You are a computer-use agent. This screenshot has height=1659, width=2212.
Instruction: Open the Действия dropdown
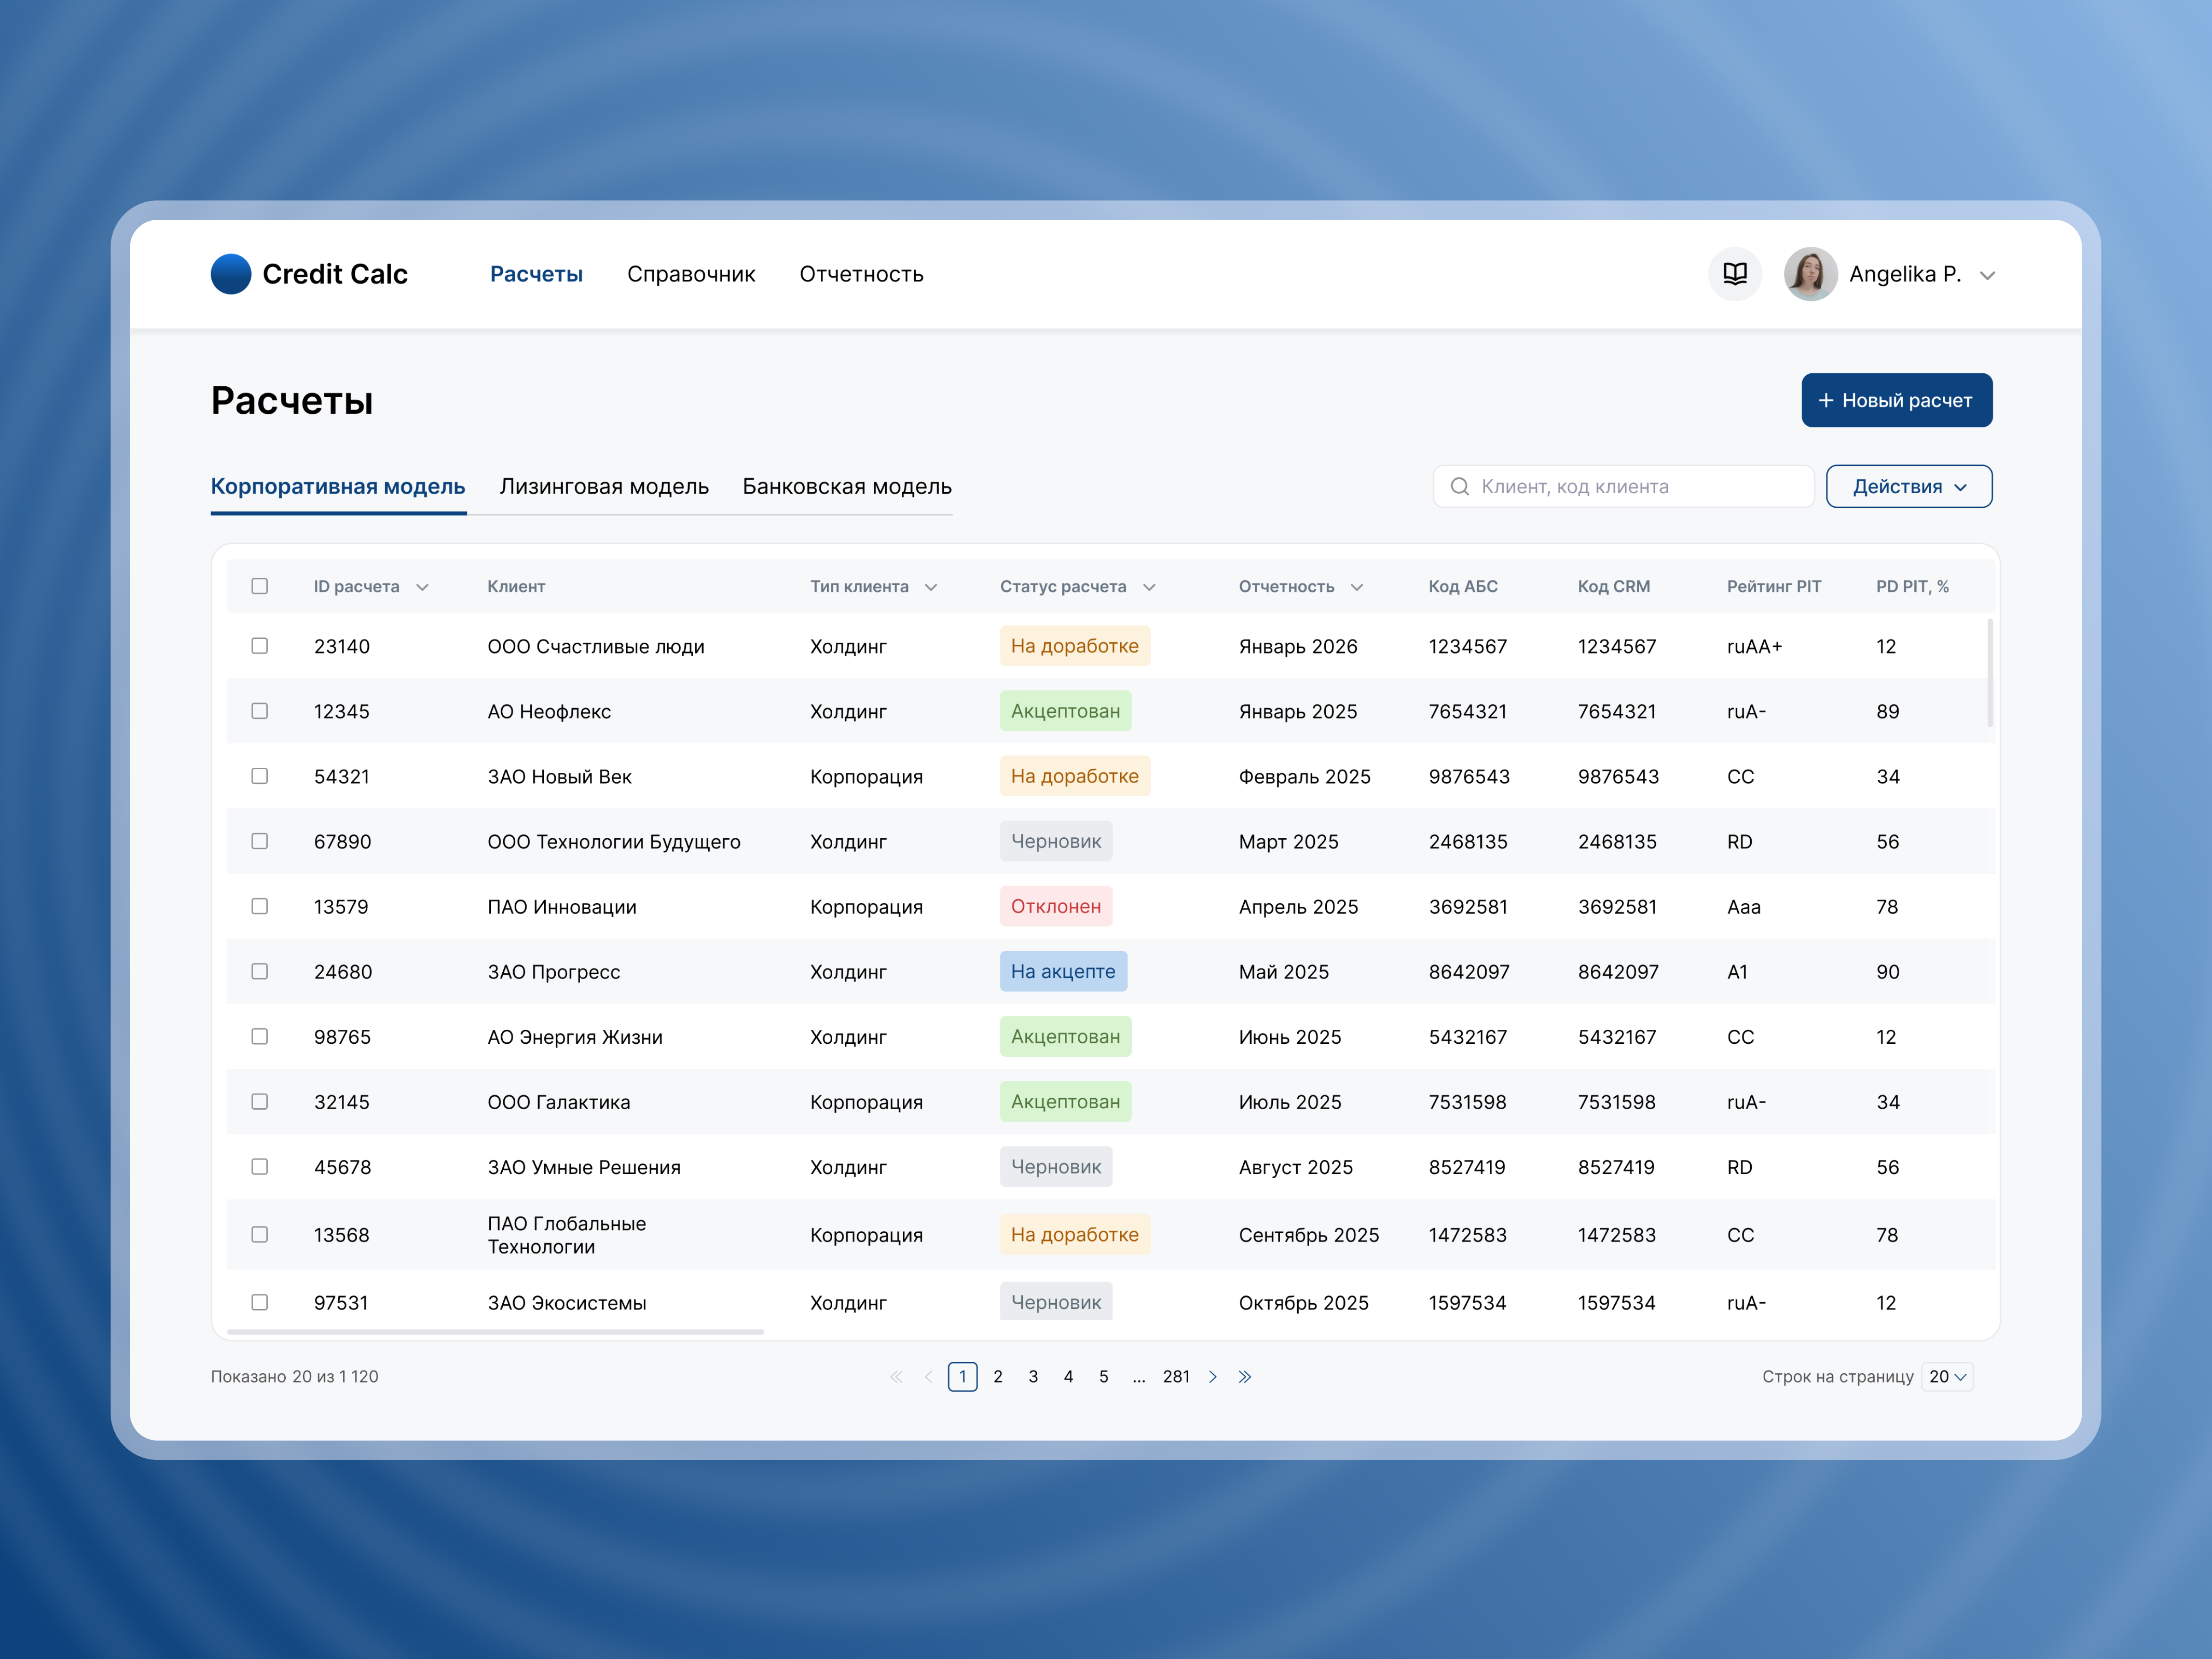click(1908, 486)
